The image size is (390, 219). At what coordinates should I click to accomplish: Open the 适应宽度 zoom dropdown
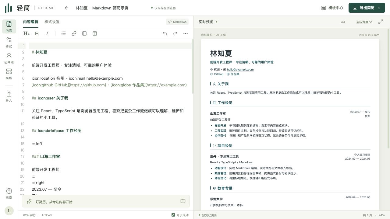[364, 22]
